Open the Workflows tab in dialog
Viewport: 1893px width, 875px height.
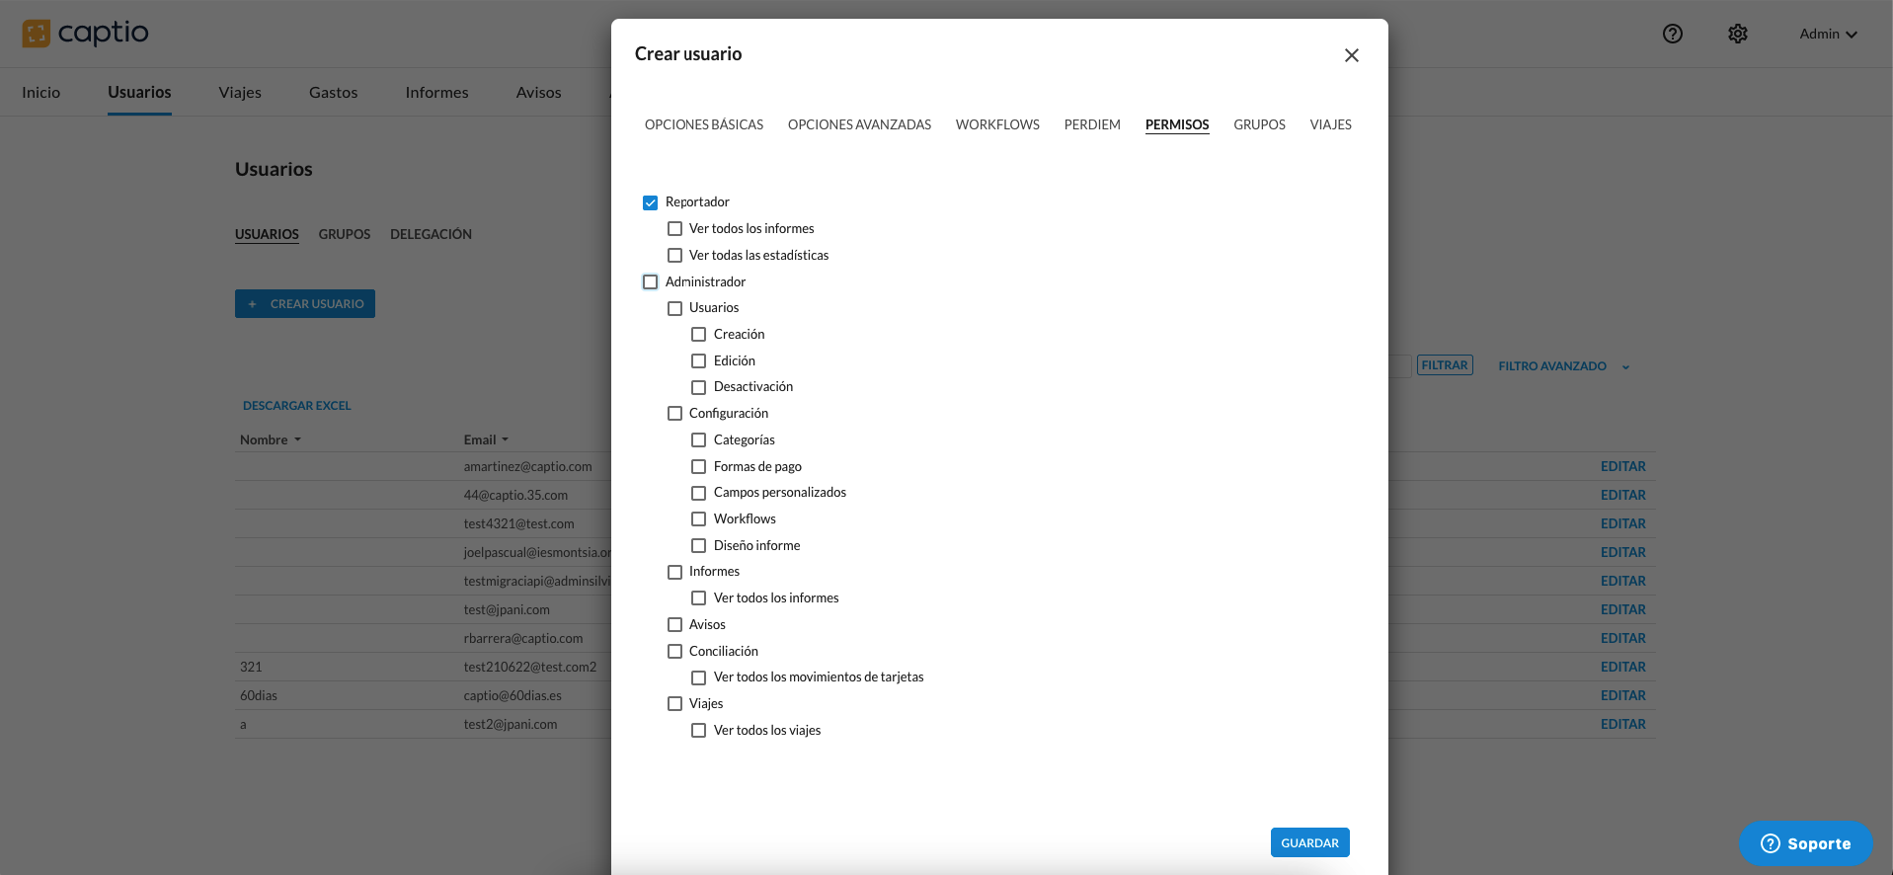(997, 125)
